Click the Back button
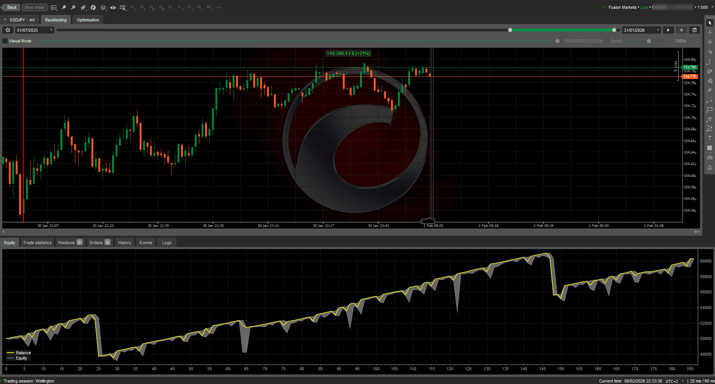 point(11,7)
